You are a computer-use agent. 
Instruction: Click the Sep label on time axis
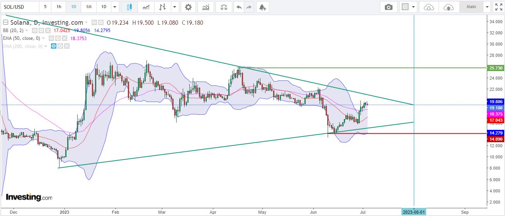coord(465,212)
